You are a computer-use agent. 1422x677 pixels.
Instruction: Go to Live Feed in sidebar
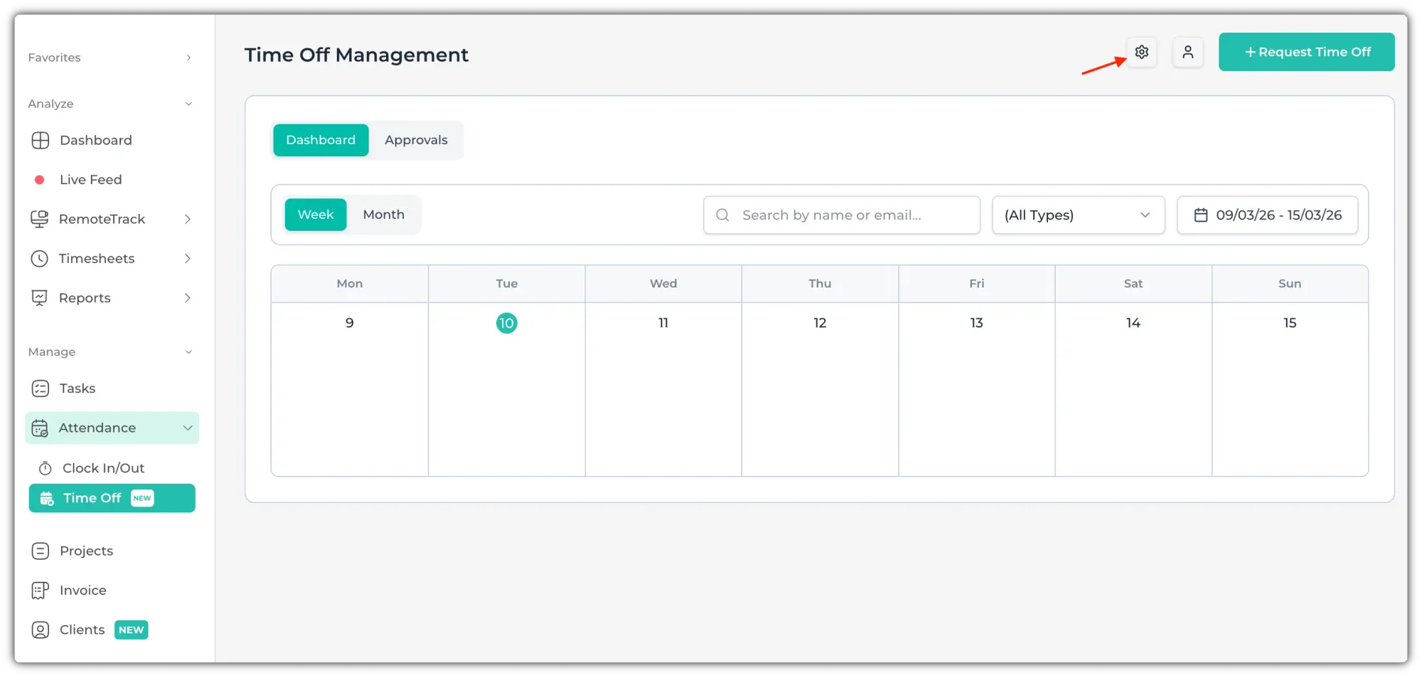[90, 180]
